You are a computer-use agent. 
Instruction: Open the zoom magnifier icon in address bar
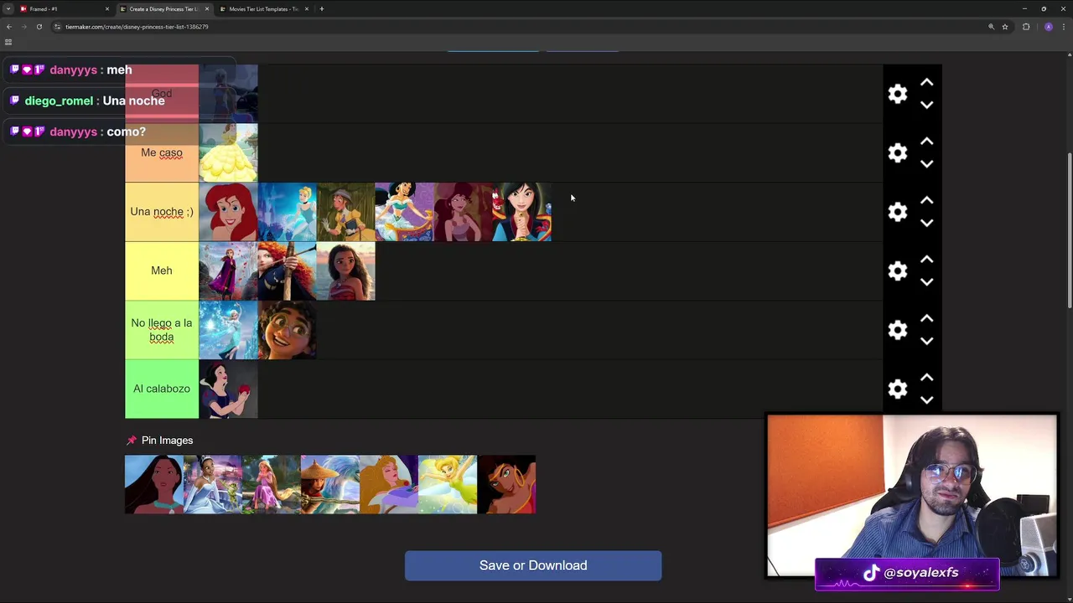click(991, 27)
